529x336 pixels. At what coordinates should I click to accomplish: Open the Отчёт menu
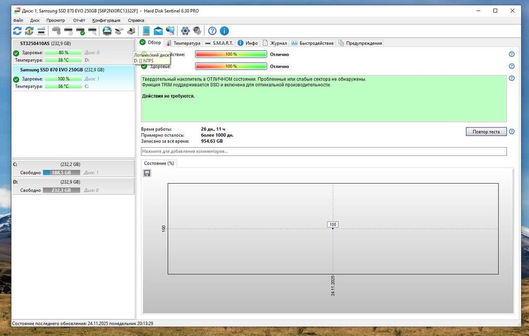[79, 20]
